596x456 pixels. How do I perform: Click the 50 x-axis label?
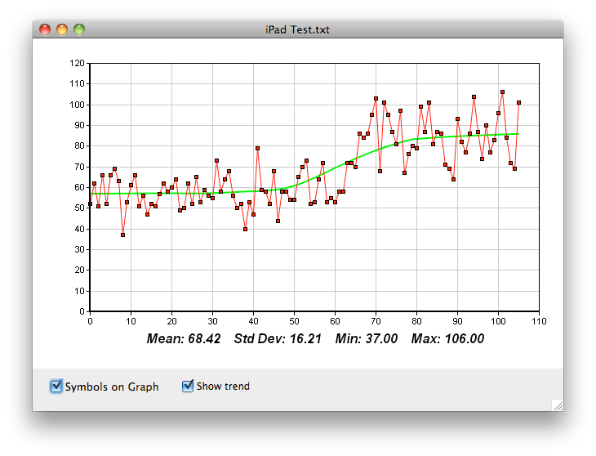294,321
